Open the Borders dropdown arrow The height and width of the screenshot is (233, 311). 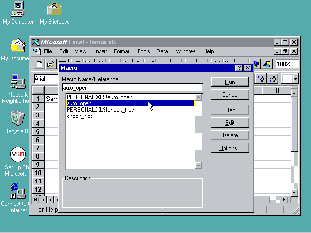(x=295, y=79)
